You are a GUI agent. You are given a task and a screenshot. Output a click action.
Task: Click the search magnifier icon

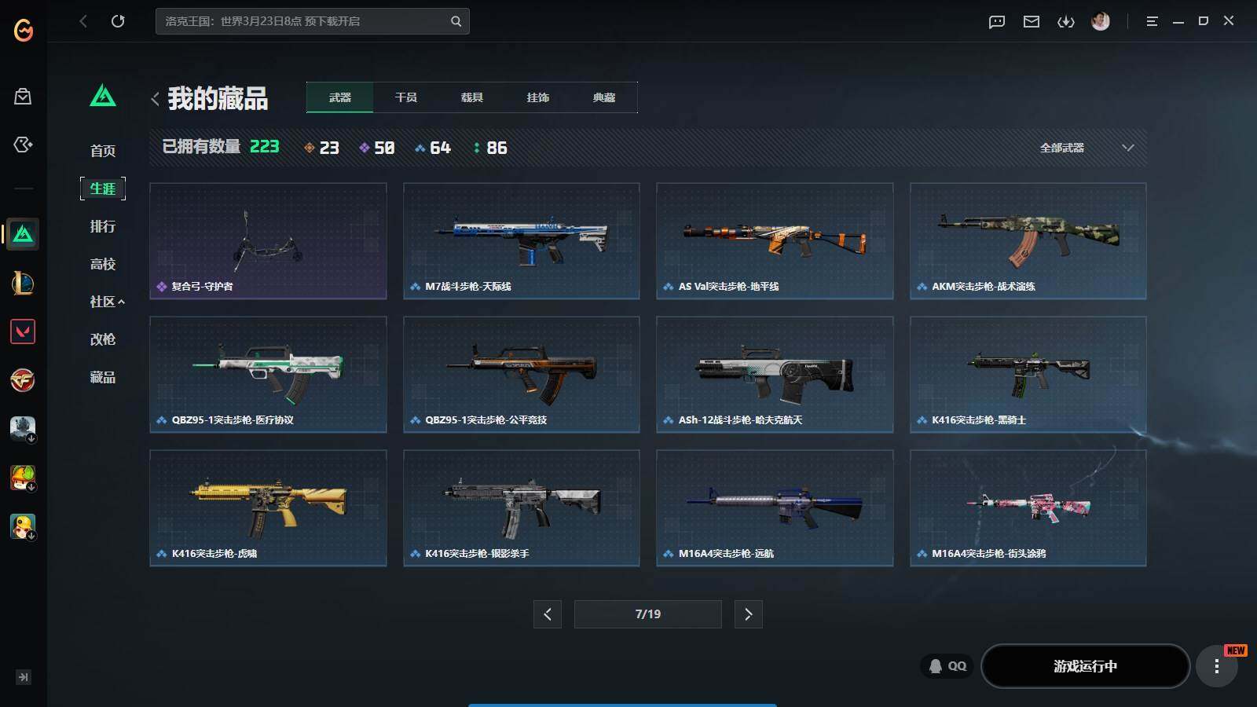point(456,21)
